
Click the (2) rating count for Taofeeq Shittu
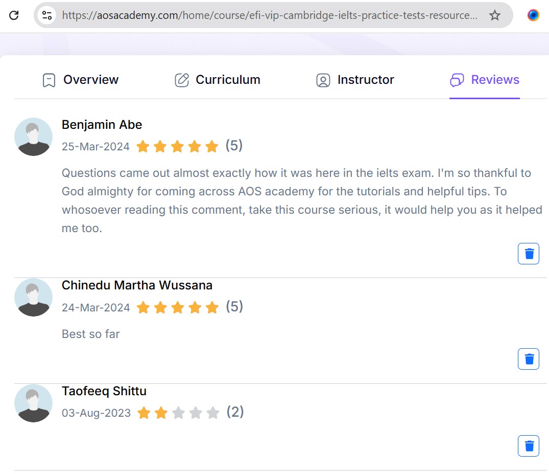point(235,412)
